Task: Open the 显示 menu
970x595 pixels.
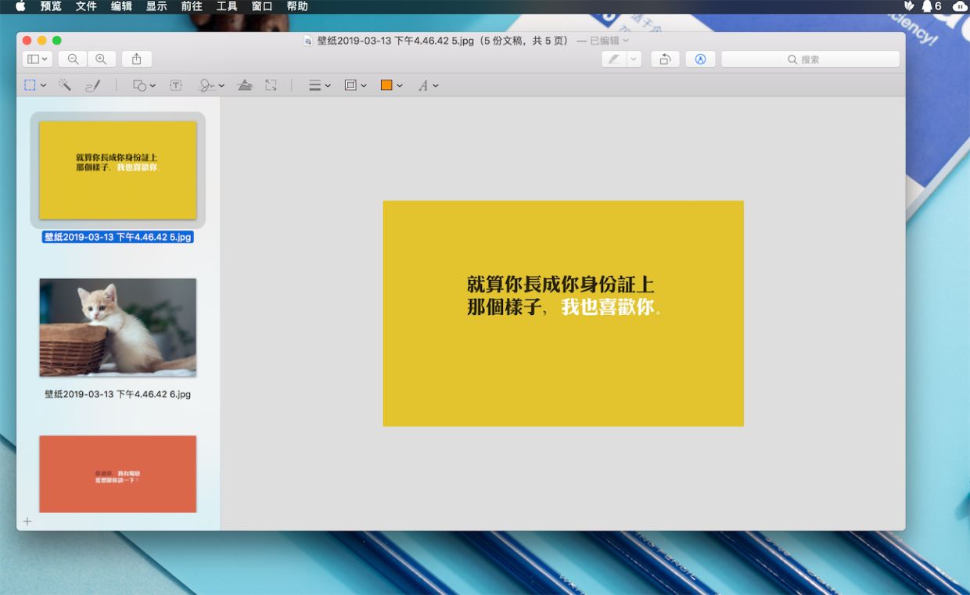Action: click(156, 6)
